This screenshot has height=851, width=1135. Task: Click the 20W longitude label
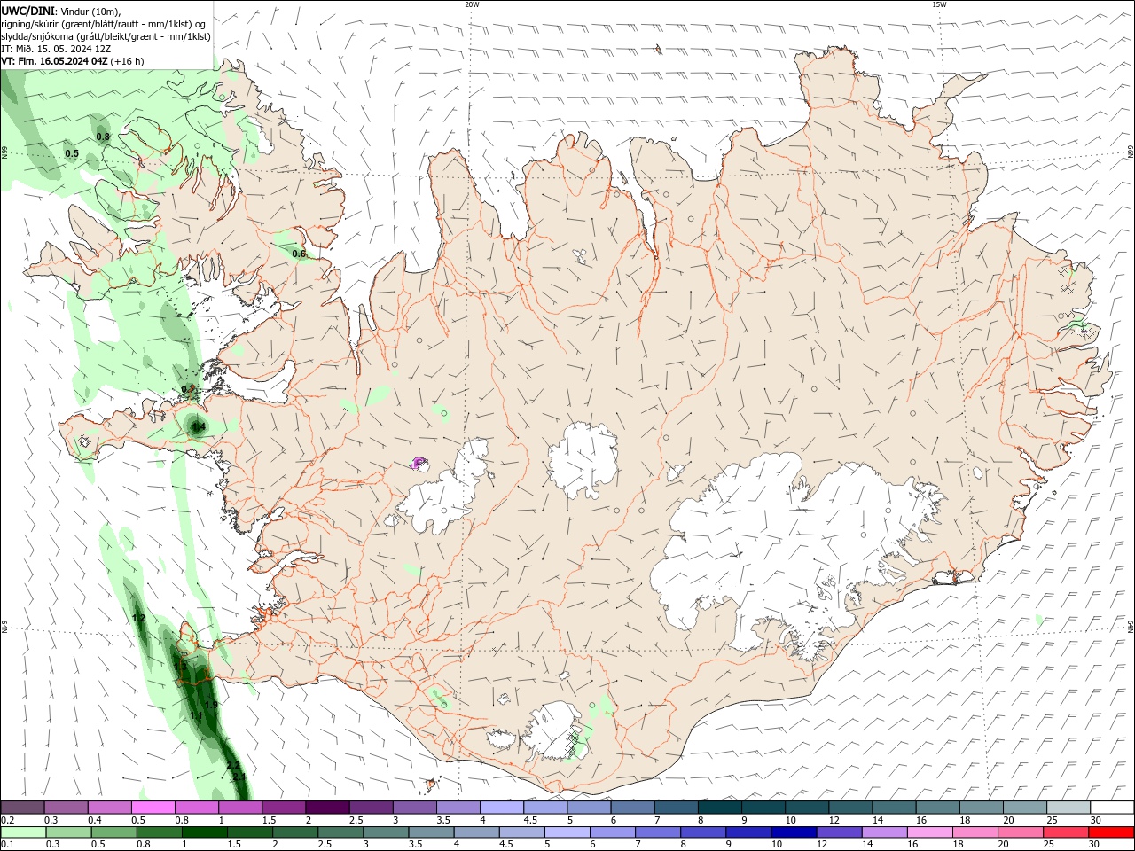[x=472, y=4]
